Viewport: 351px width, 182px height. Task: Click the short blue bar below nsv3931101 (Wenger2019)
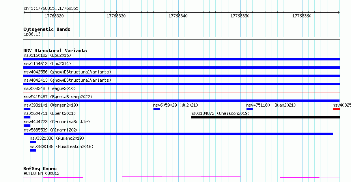27,109
